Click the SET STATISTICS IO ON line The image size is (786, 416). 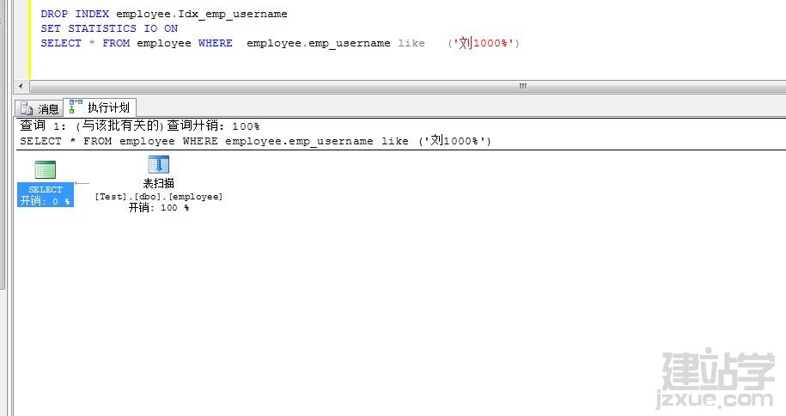click(x=109, y=28)
